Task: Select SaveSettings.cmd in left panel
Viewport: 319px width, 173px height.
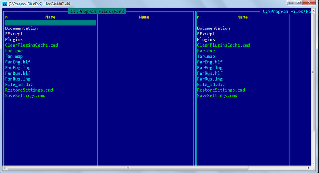Action: point(25,96)
